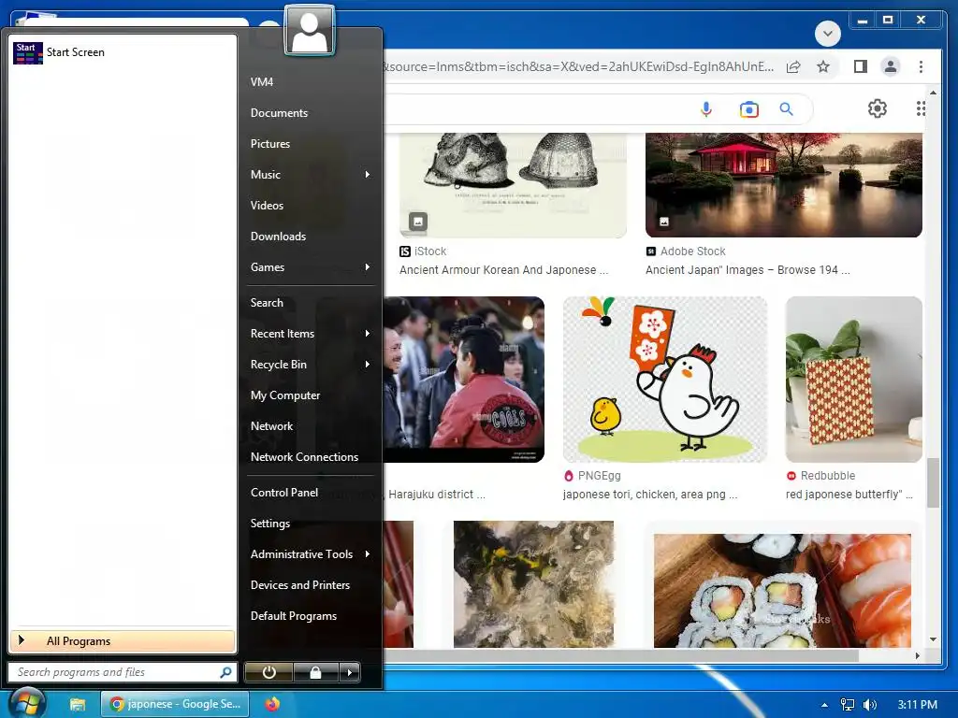
Task: Open the Adobe Stock Japan lake image
Action: coord(784,185)
